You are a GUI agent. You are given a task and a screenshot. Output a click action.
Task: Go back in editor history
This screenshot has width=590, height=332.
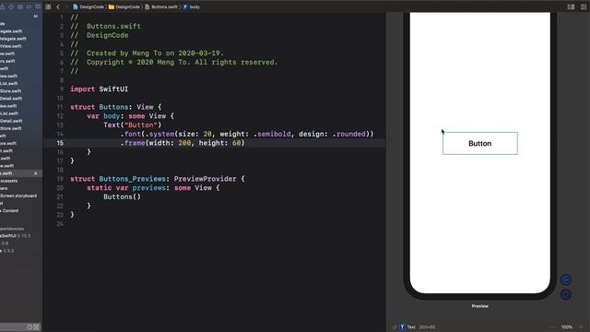point(57,6)
